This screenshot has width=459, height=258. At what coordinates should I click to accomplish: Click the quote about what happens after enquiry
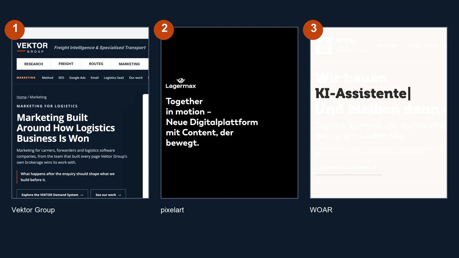pos(67,177)
